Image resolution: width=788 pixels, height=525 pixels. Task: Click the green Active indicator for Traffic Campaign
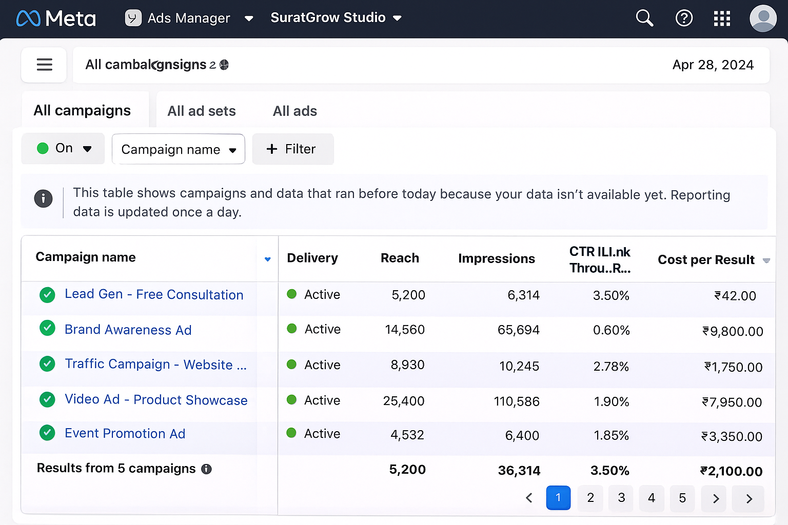[291, 365]
